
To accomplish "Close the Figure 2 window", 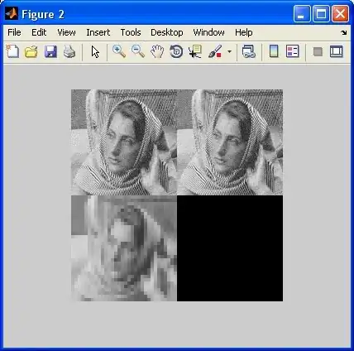I will [x=340, y=14].
